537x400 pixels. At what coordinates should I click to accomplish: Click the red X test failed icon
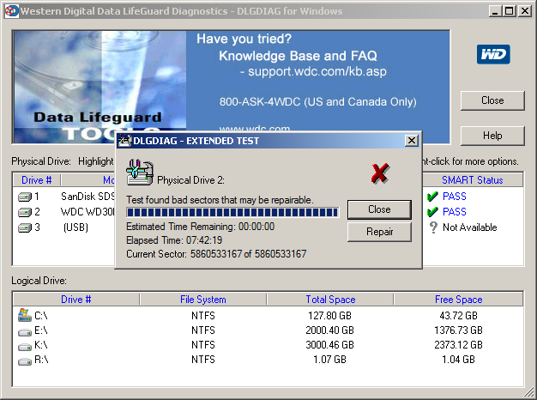380,173
